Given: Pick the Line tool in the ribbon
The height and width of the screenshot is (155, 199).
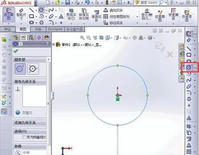Looking at the screenshot, I should [31, 10].
